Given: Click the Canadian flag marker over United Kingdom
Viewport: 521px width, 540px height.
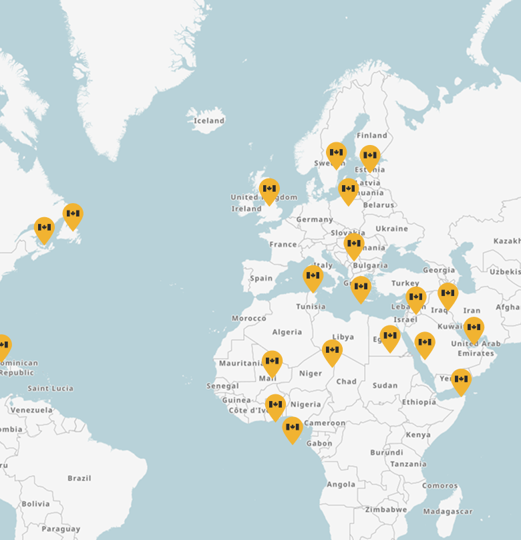Looking at the screenshot, I should (269, 190).
